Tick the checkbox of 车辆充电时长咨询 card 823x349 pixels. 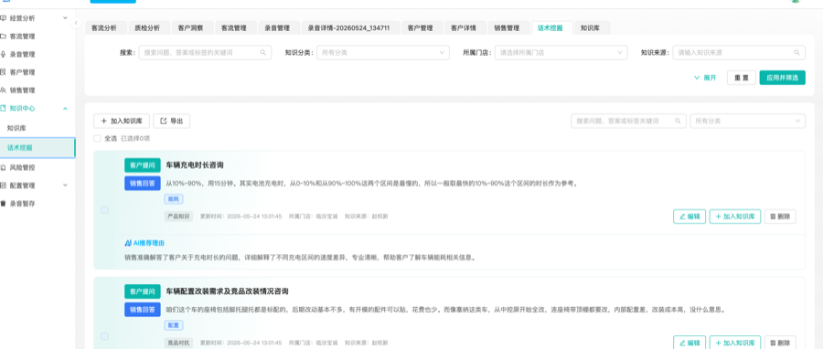[104, 210]
